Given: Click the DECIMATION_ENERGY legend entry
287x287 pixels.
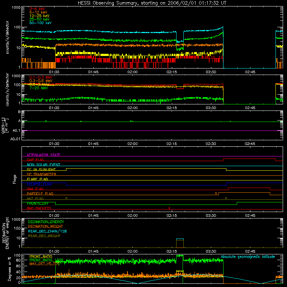Looking at the screenshot, I should tap(46, 222).
